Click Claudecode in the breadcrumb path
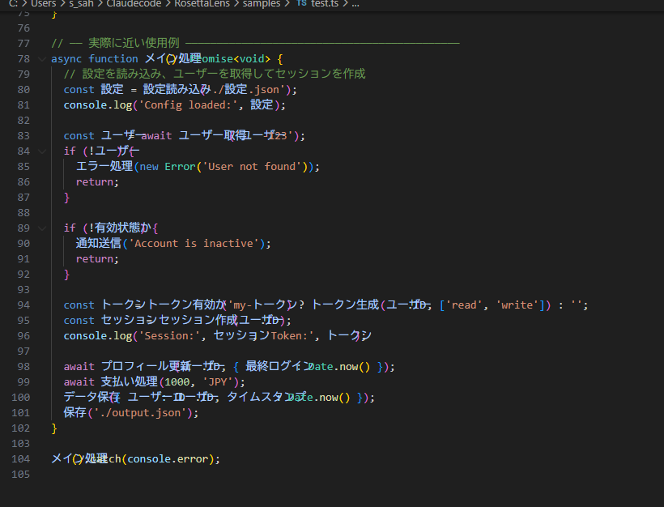Screen dimensions: 664x507 click(x=134, y=4)
